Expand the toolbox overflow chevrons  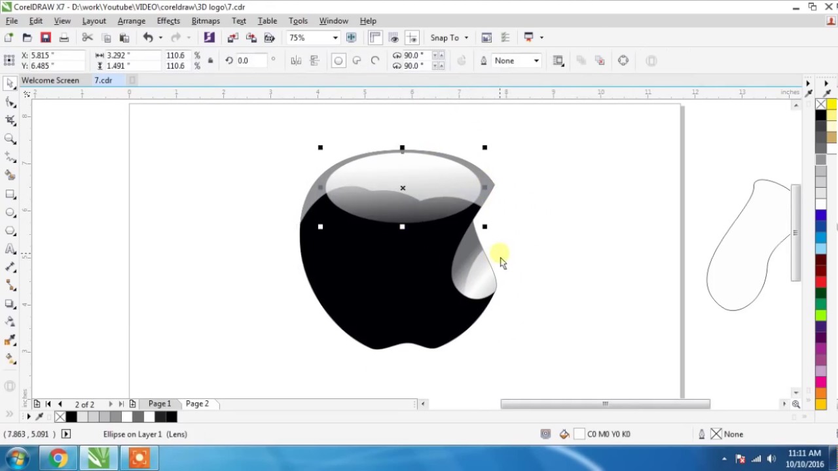point(9,414)
